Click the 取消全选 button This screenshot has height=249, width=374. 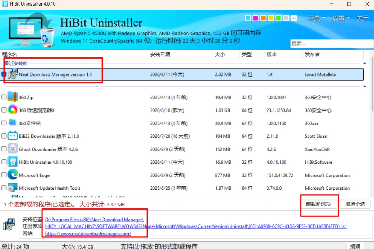(355, 204)
